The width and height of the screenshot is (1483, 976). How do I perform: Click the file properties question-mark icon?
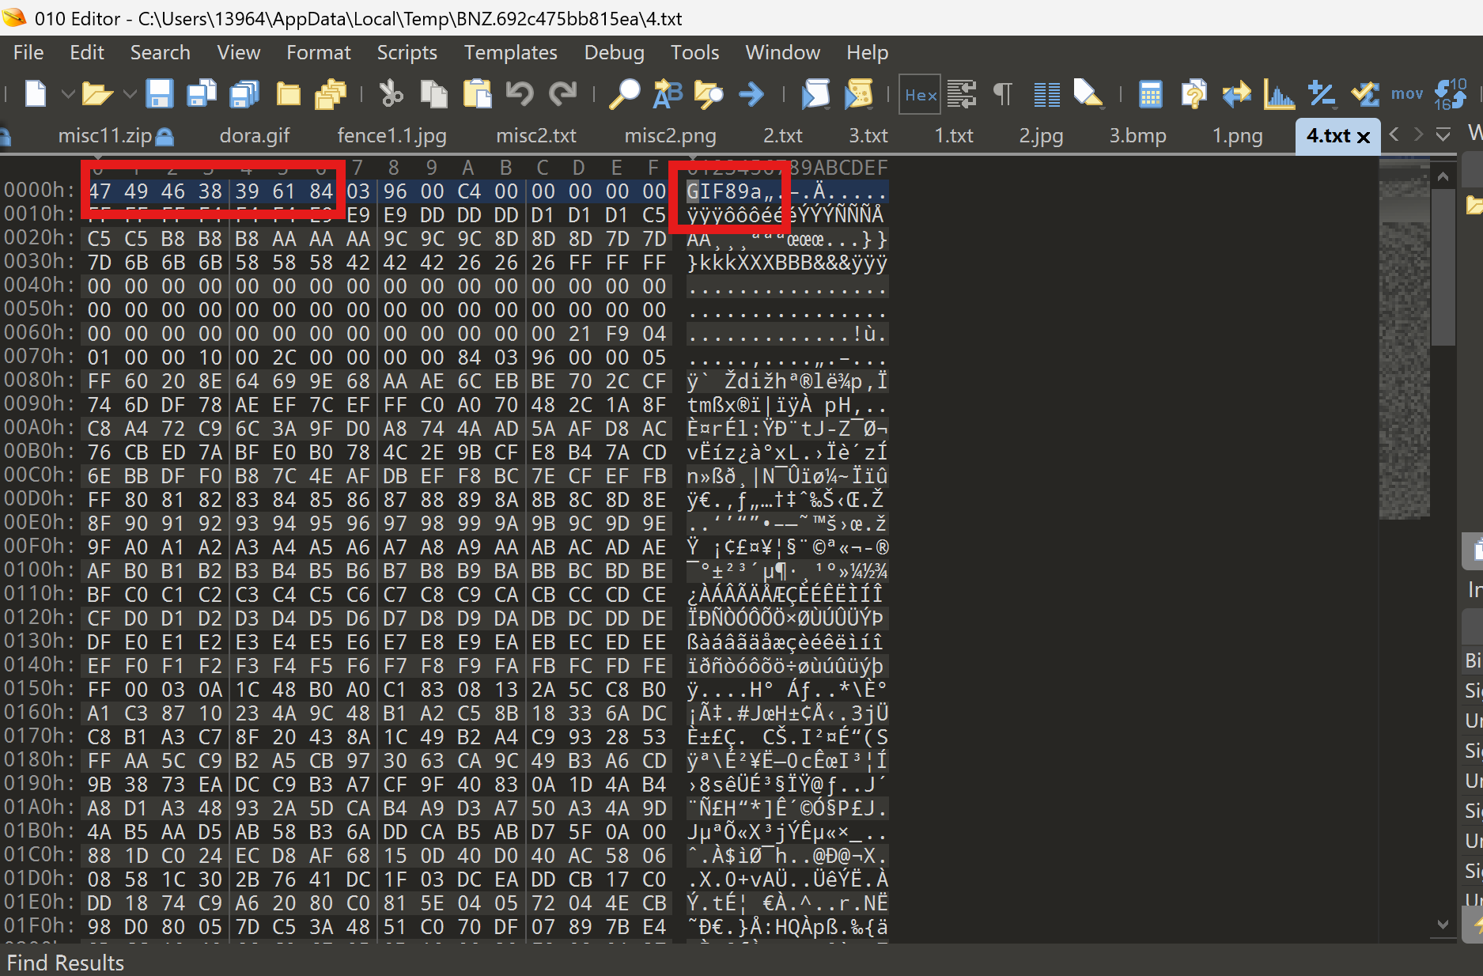click(1194, 94)
